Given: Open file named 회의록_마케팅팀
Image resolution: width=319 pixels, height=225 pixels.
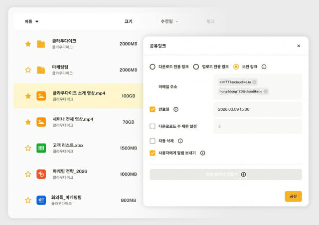Looking at the screenshot, I should tap(66, 197).
